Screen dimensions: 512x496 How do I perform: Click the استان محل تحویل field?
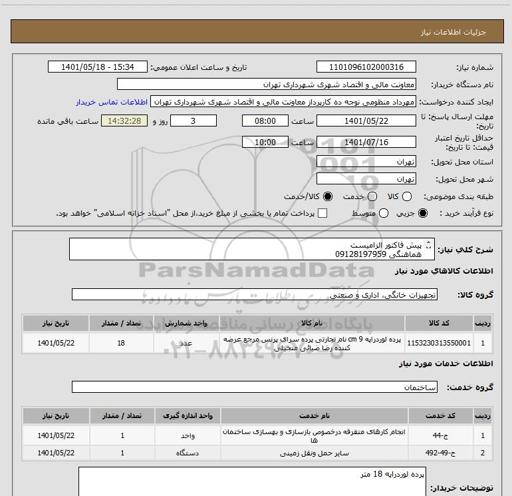[x=366, y=162]
